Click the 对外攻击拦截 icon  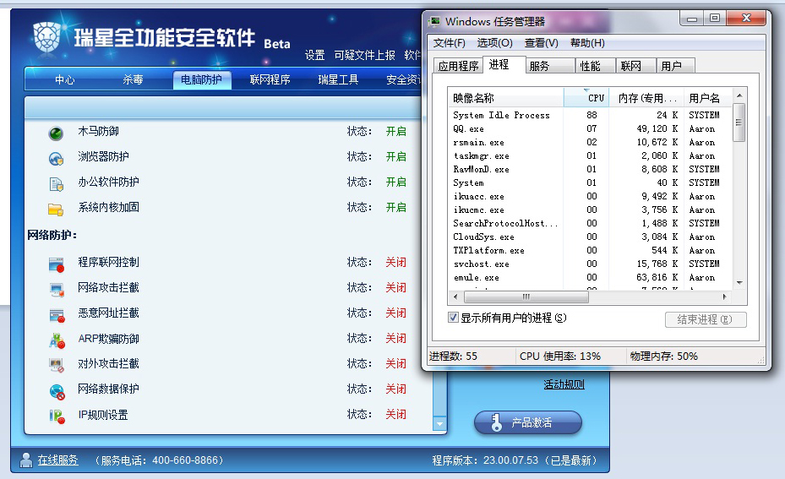56,366
